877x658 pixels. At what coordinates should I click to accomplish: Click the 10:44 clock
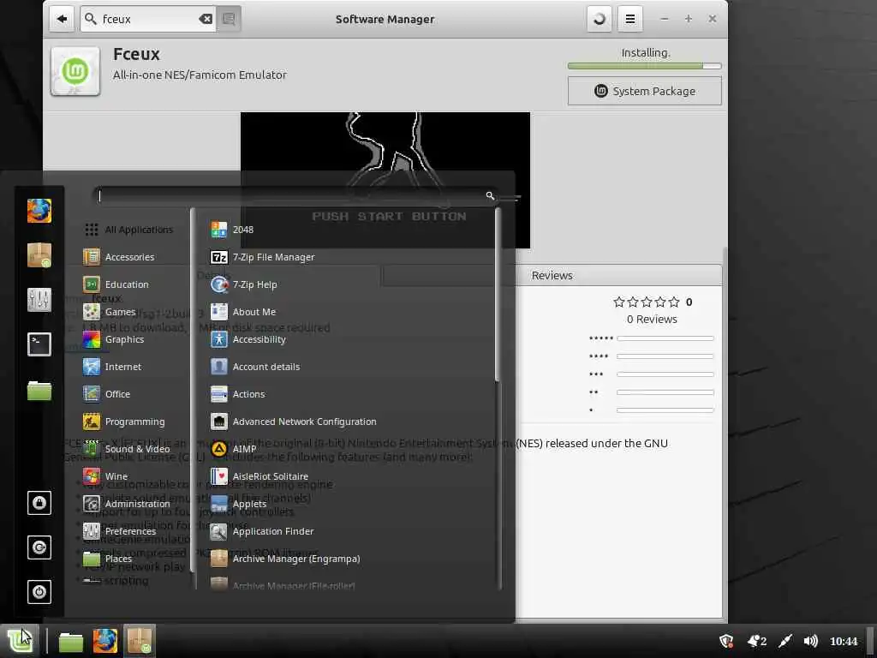[x=844, y=641]
